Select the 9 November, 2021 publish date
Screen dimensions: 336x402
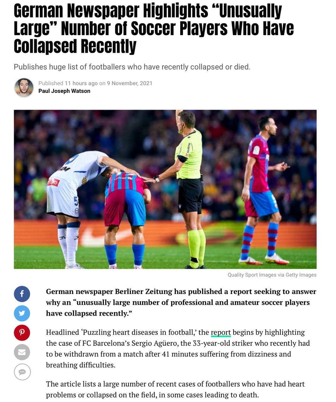129,83
